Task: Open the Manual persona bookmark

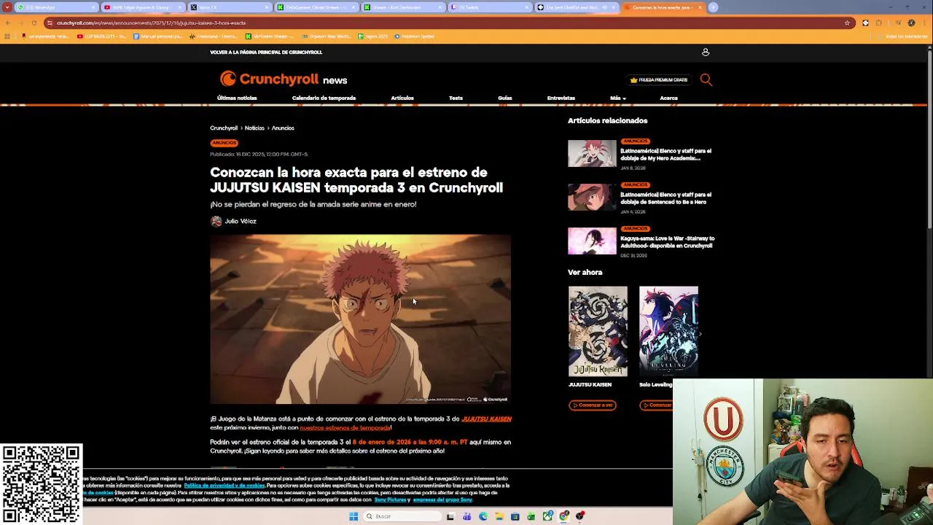Action: (x=157, y=36)
